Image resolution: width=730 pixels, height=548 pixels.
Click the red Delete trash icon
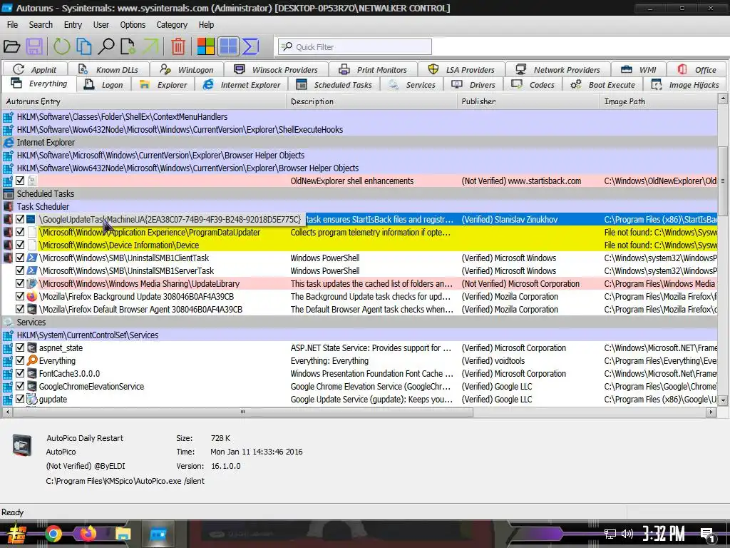(178, 46)
